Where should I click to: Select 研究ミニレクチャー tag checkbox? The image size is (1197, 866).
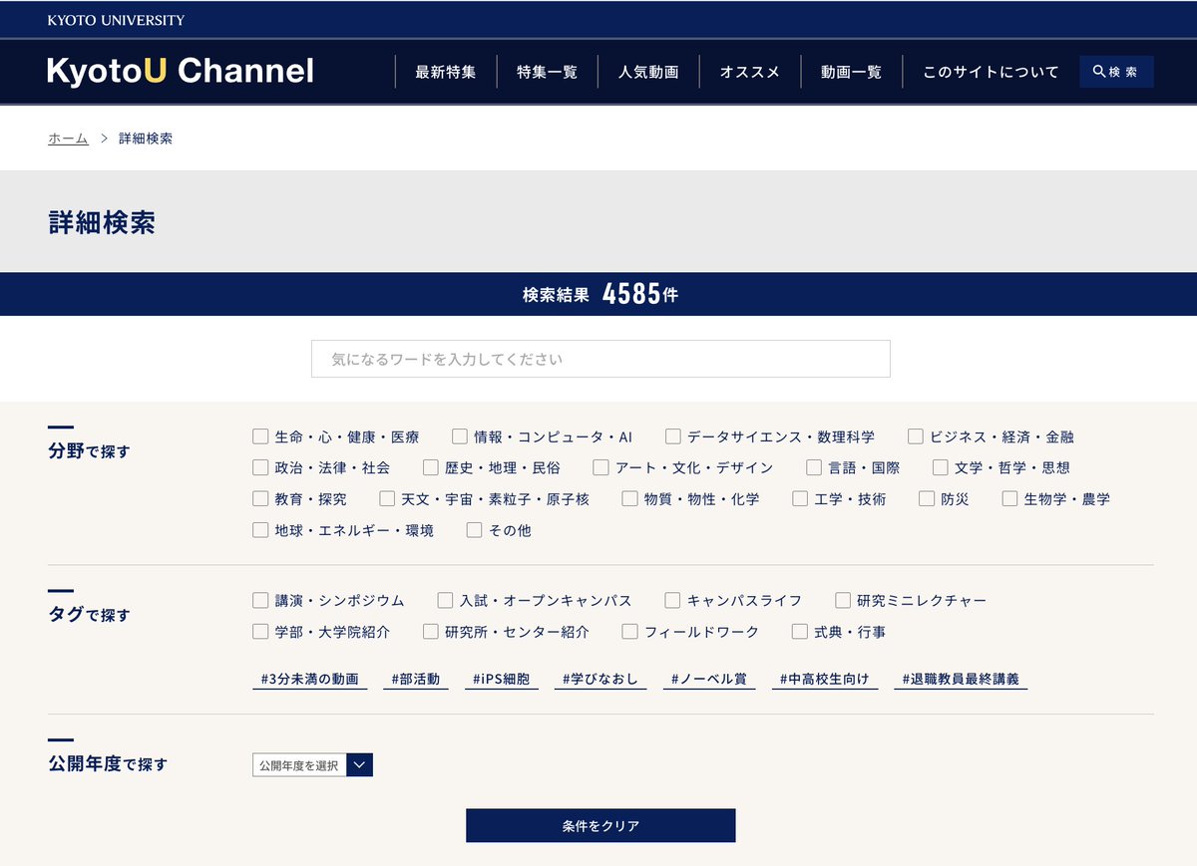[843, 600]
